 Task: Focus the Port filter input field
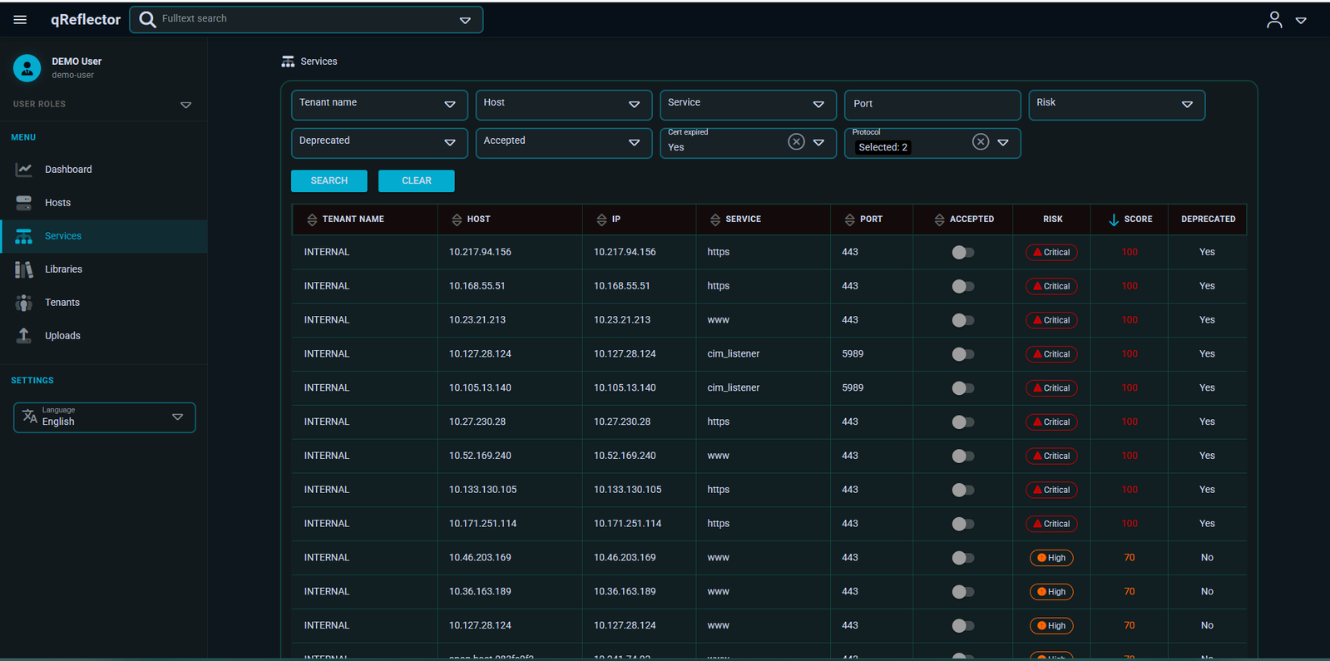(x=932, y=105)
